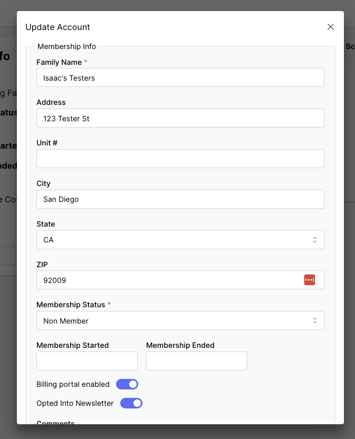Open the State dropdown showing CA
This screenshot has height=439, width=355.
180,239
